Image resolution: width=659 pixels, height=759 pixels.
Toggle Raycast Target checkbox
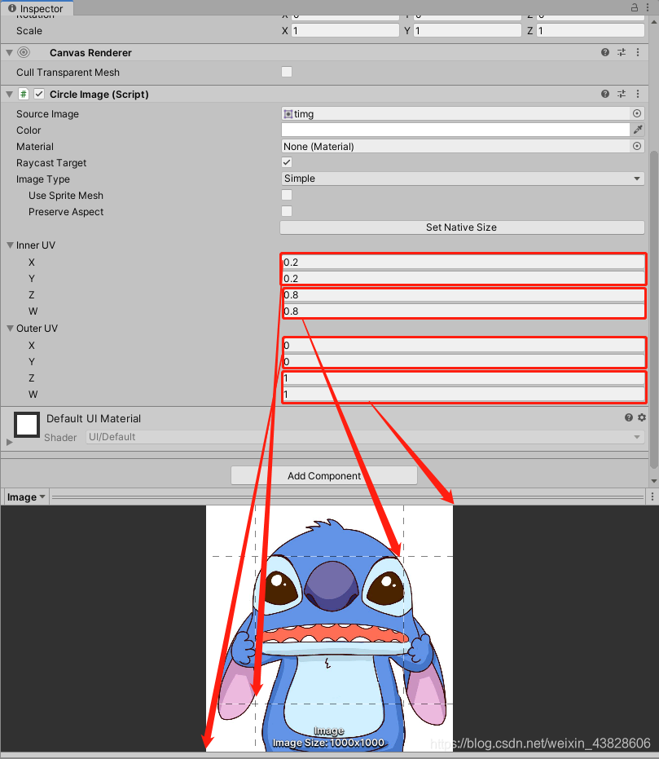(287, 162)
